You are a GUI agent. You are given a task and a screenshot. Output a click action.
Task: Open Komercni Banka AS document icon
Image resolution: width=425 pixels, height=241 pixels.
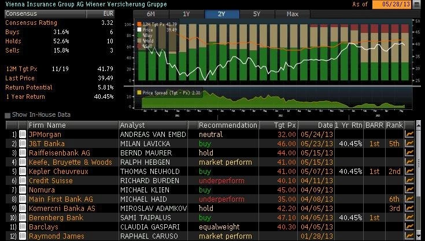point(23,208)
